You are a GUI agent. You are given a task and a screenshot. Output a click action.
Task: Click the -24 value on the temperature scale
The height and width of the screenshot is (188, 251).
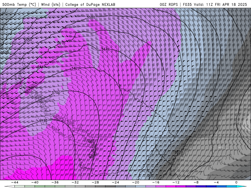(115, 182)
